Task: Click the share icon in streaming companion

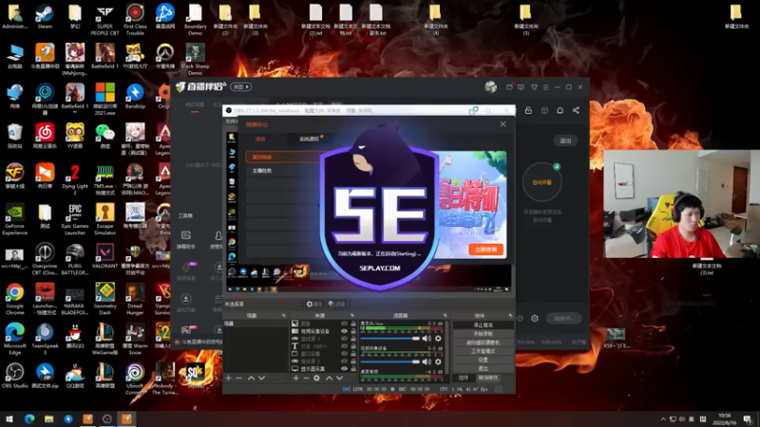Action: tap(576, 110)
